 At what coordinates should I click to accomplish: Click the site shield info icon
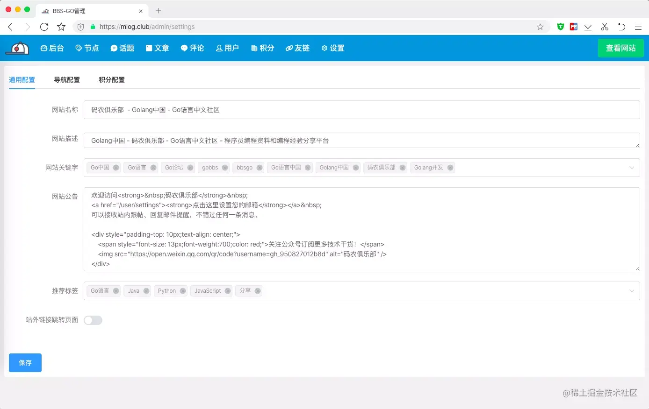pos(80,27)
